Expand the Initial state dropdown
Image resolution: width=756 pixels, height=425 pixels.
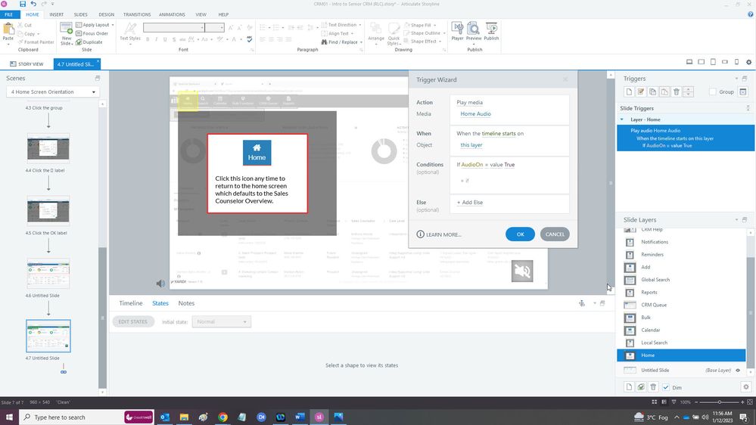click(x=221, y=322)
